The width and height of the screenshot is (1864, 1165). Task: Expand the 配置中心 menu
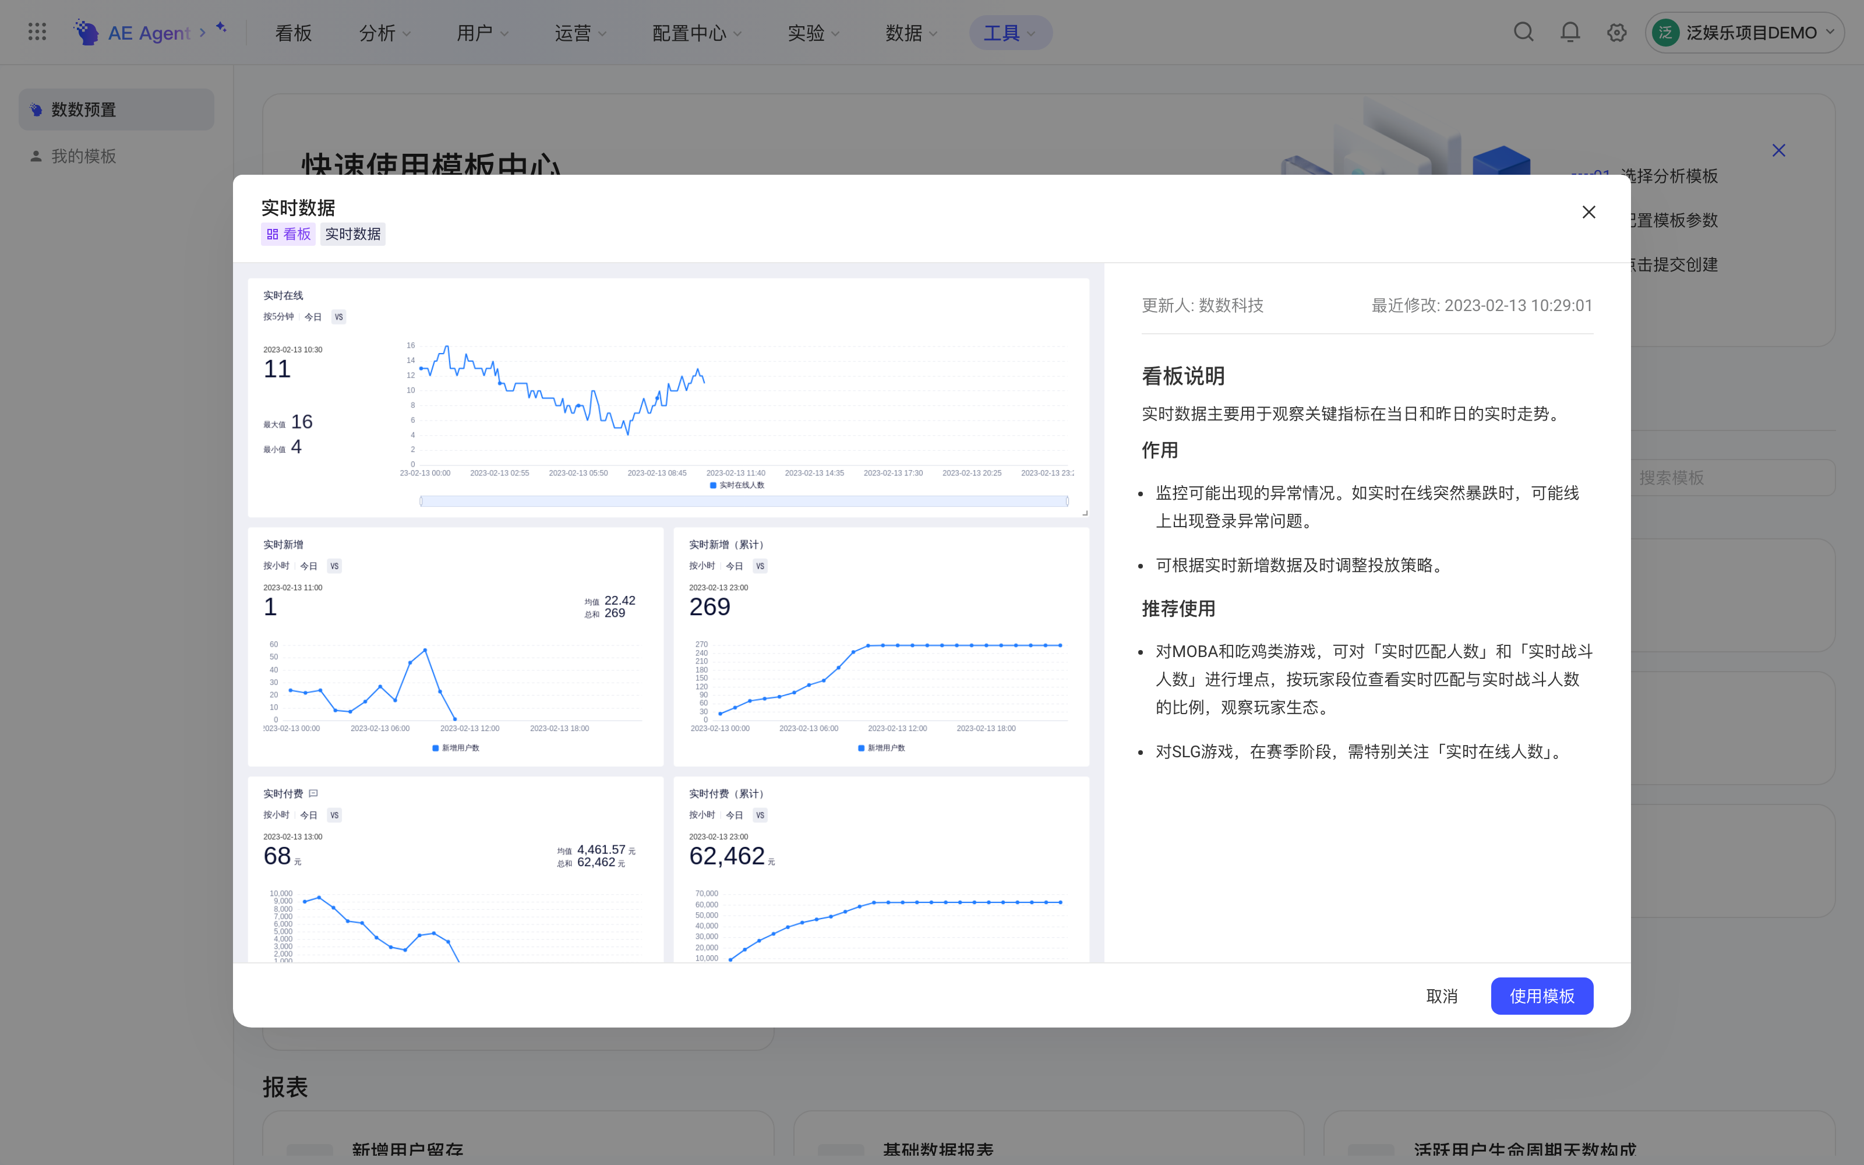tap(697, 33)
